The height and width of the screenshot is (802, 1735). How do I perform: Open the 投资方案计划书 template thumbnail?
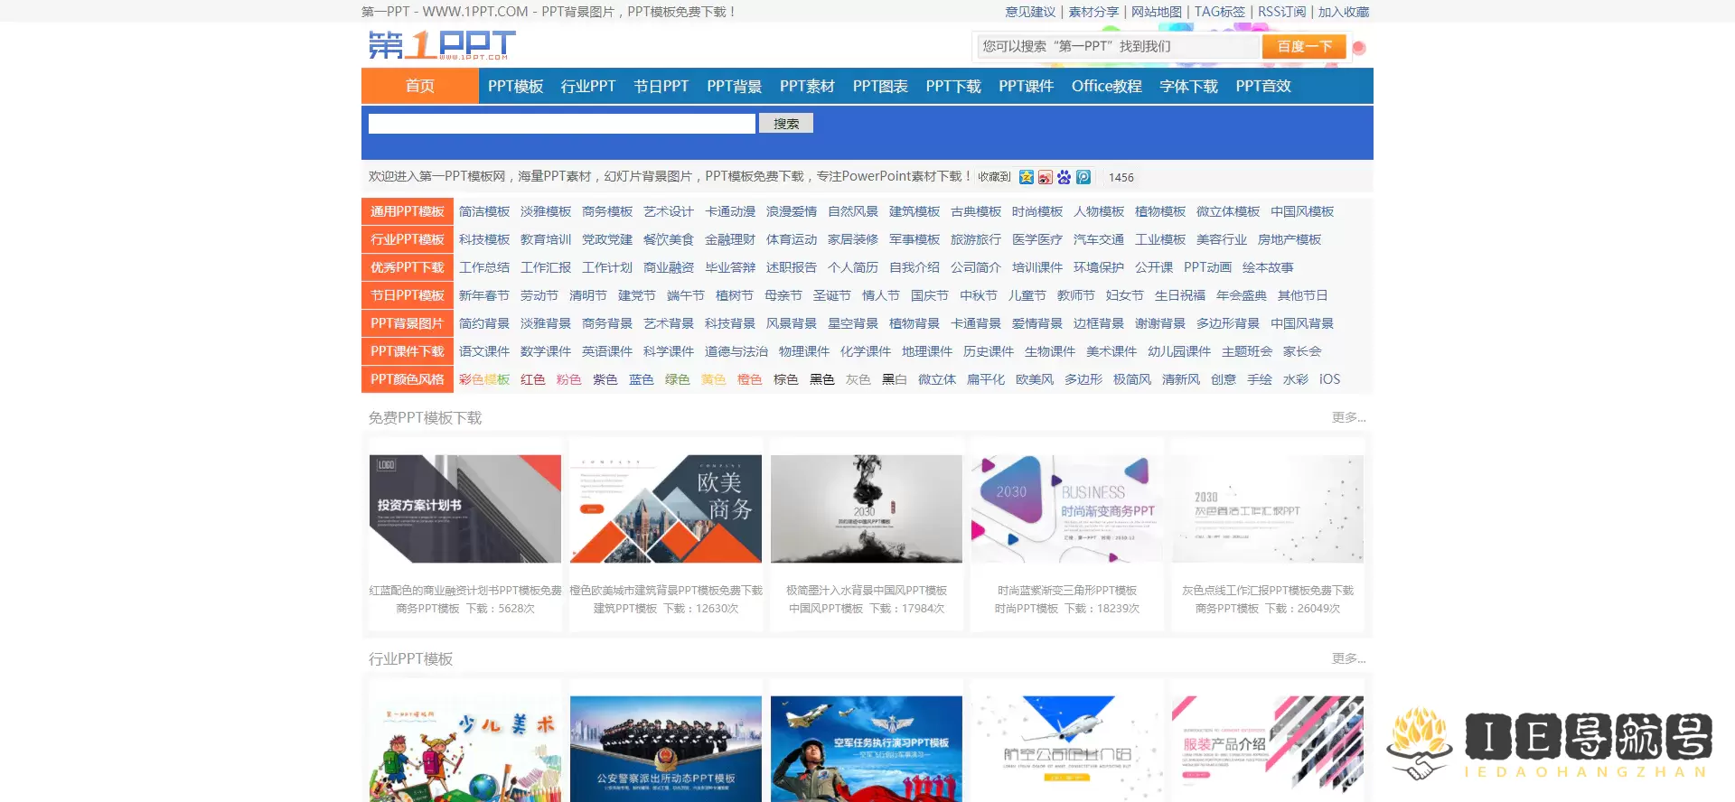pos(464,508)
